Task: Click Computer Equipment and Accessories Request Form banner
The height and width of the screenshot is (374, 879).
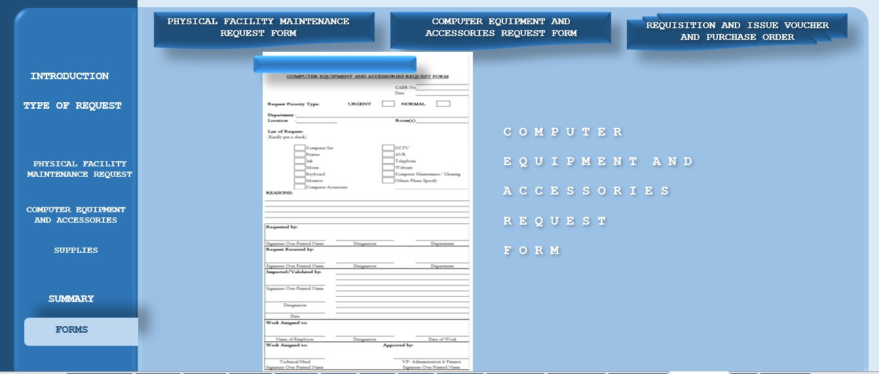Action: pos(500,29)
